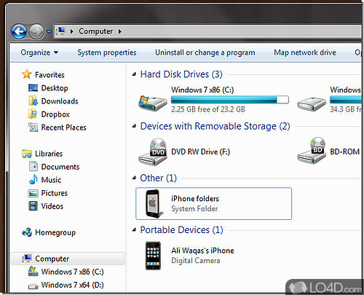Click the Dropbox folder icon
The width and height of the screenshot is (364, 295).
[x=33, y=114]
